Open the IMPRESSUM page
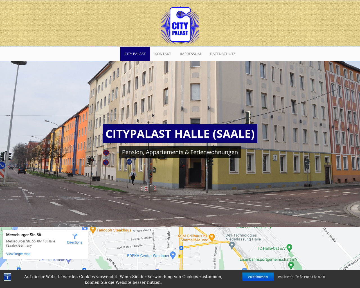The image size is (360, 288). pyautogui.click(x=190, y=54)
